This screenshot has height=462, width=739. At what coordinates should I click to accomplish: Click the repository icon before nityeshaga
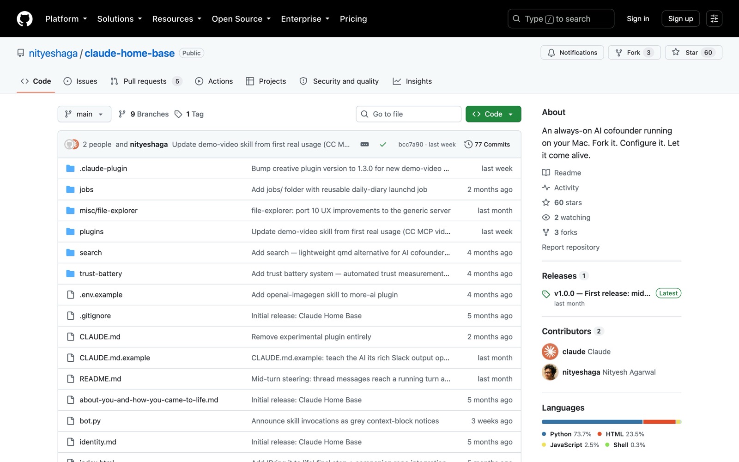click(20, 53)
